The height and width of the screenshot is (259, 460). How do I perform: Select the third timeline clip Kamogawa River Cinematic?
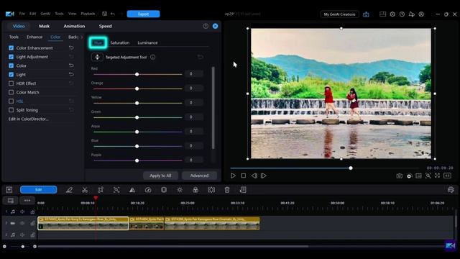tap(212, 223)
